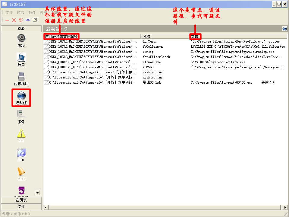The width and height of the screenshot is (289, 217).
Task: Click the horizontal scrollbar right arrow
Action: point(285,207)
